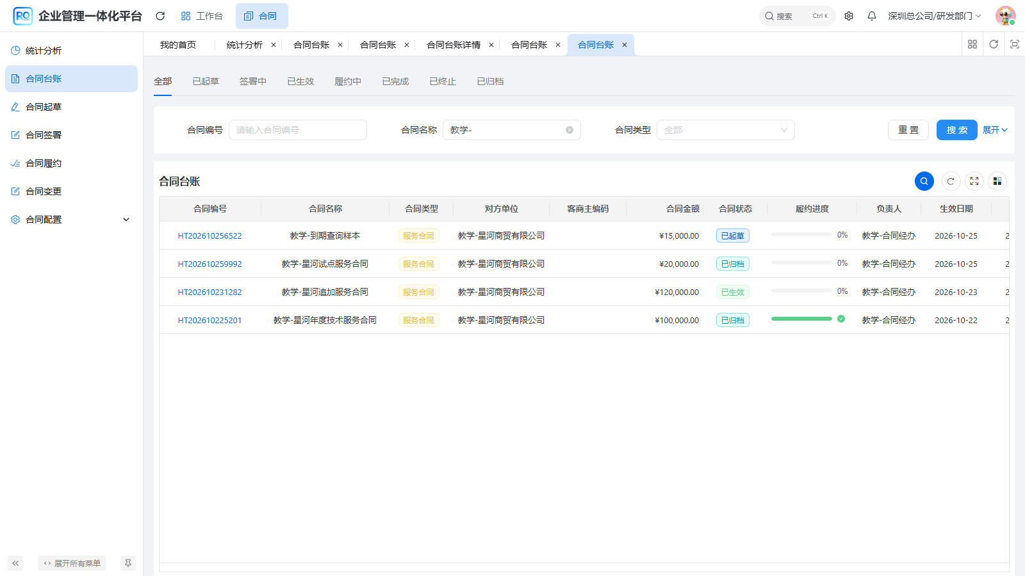Close the 合同台账详情 tab
The height and width of the screenshot is (576, 1025).
(491, 45)
